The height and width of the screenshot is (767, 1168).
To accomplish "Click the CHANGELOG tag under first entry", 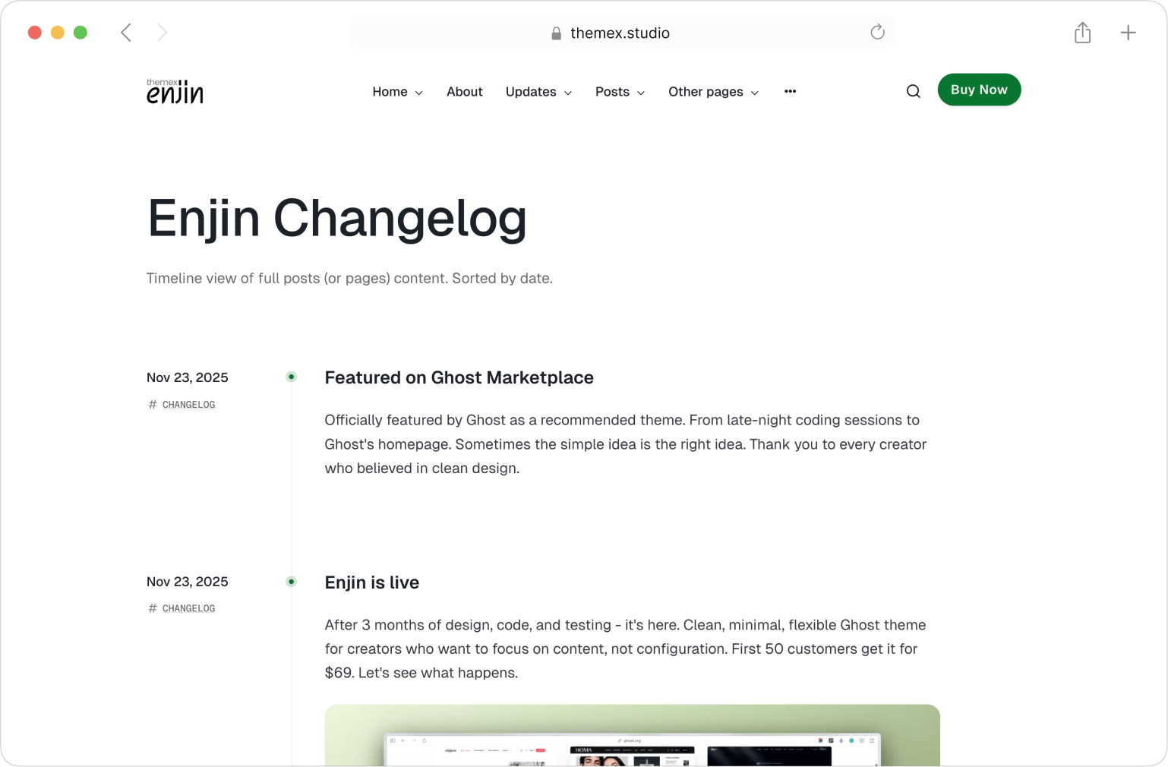I will point(188,405).
